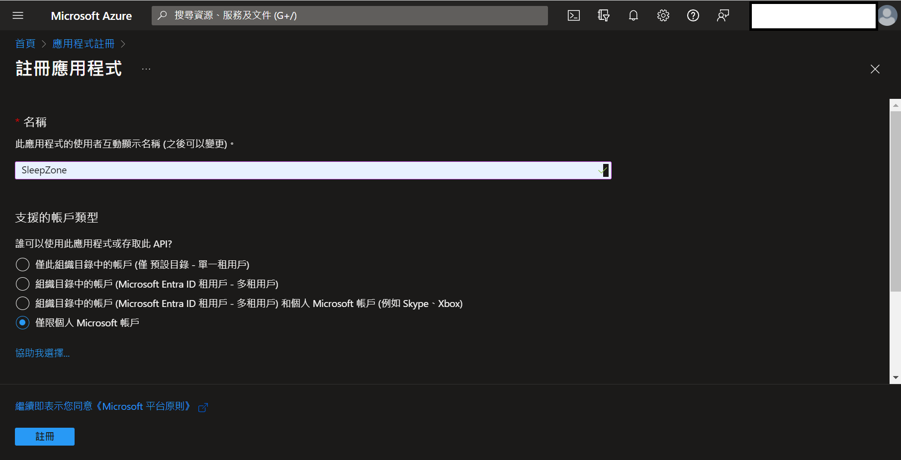Image resolution: width=901 pixels, height=460 pixels.
Task: Close the Register application pane
Action: tap(875, 69)
